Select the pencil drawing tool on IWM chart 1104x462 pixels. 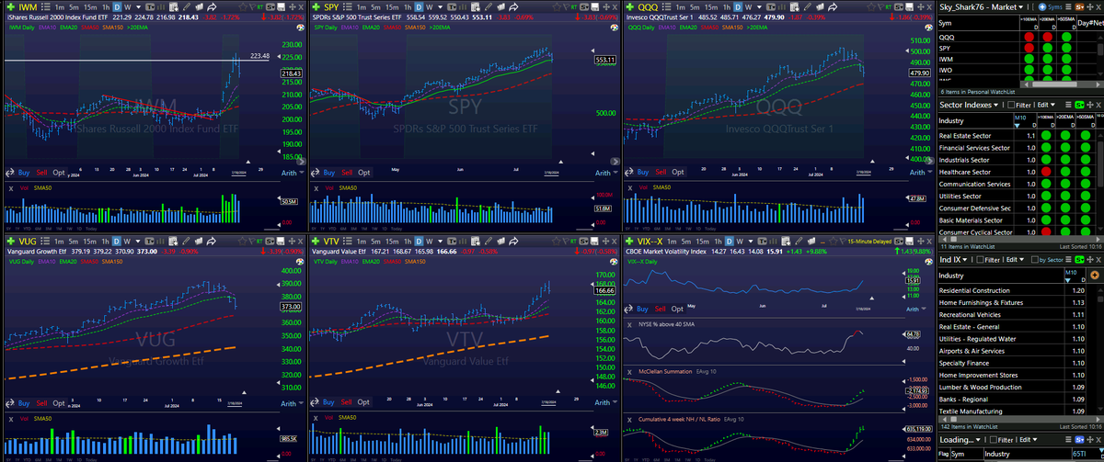pos(187,7)
